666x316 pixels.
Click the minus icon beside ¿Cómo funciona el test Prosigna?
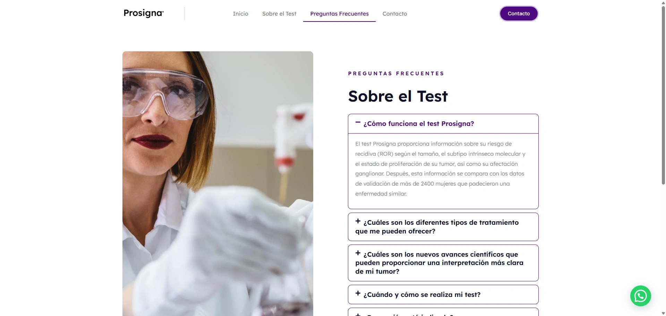click(x=358, y=122)
